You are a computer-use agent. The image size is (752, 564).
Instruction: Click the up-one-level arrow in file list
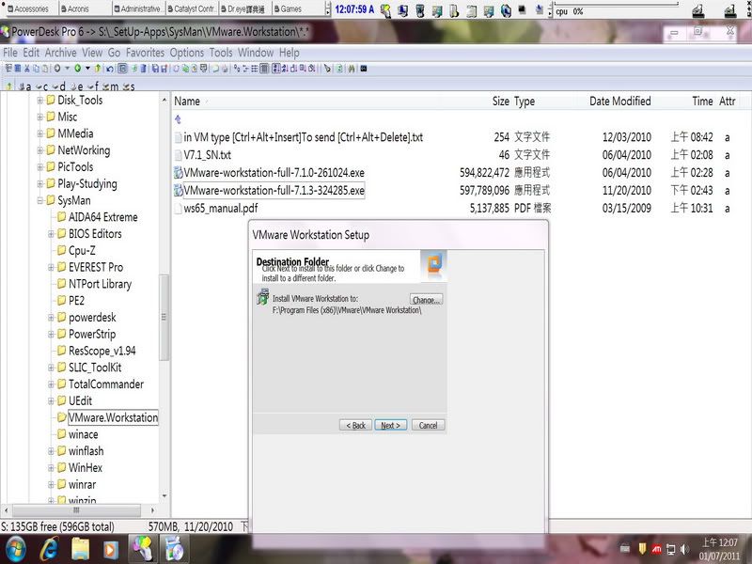pyautogui.click(x=178, y=119)
